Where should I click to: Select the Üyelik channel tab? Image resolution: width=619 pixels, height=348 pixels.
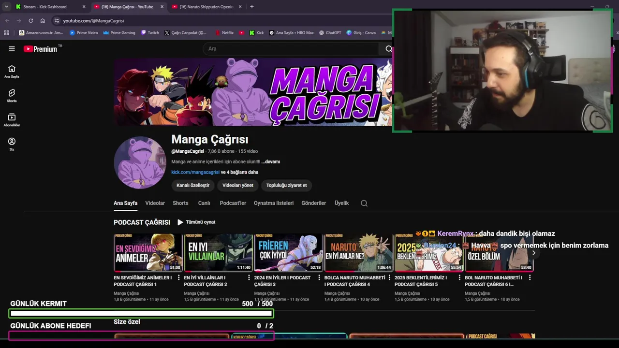341,203
